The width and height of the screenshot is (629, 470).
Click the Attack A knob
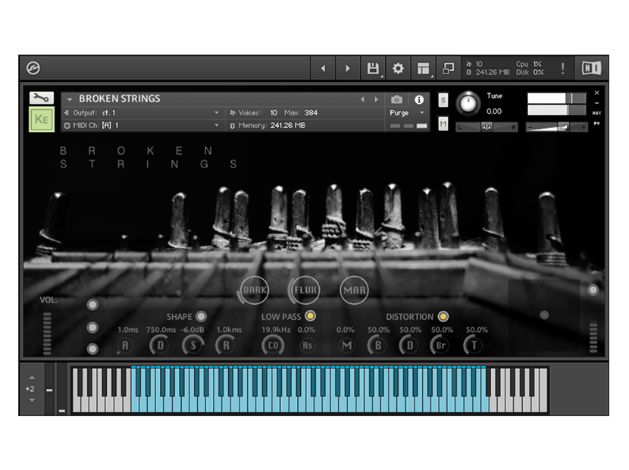(125, 346)
